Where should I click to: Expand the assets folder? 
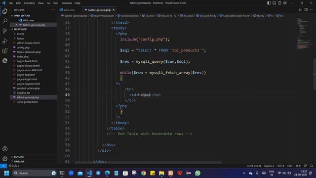tap(20, 34)
